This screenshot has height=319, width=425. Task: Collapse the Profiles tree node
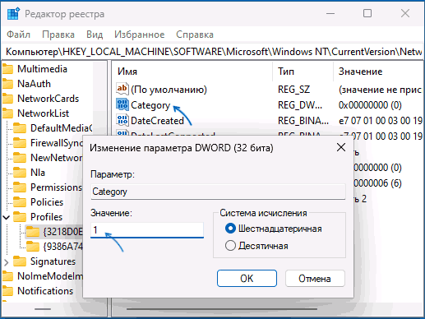(7, 218)
